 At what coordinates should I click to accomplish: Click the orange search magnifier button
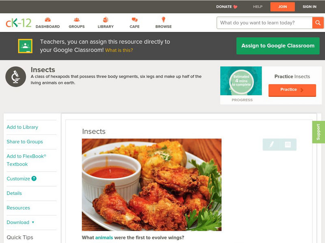tap(318, 23)
